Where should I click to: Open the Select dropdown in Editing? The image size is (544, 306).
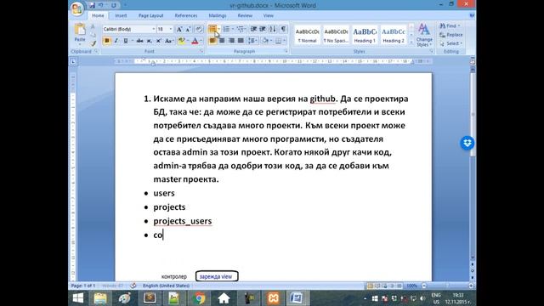450,43
